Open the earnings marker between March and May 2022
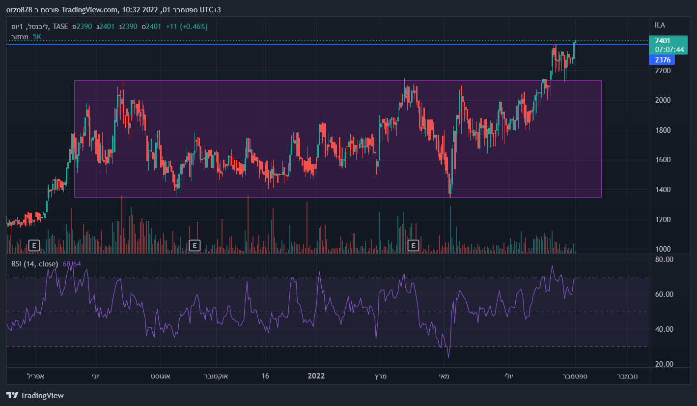697x406 pixels. pos(414,244)
